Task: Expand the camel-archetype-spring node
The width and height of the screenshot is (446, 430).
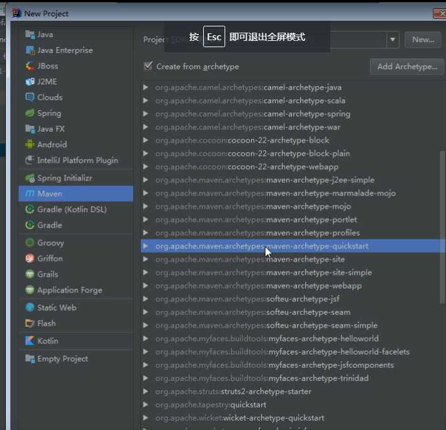Action: [x=146, y=114]
